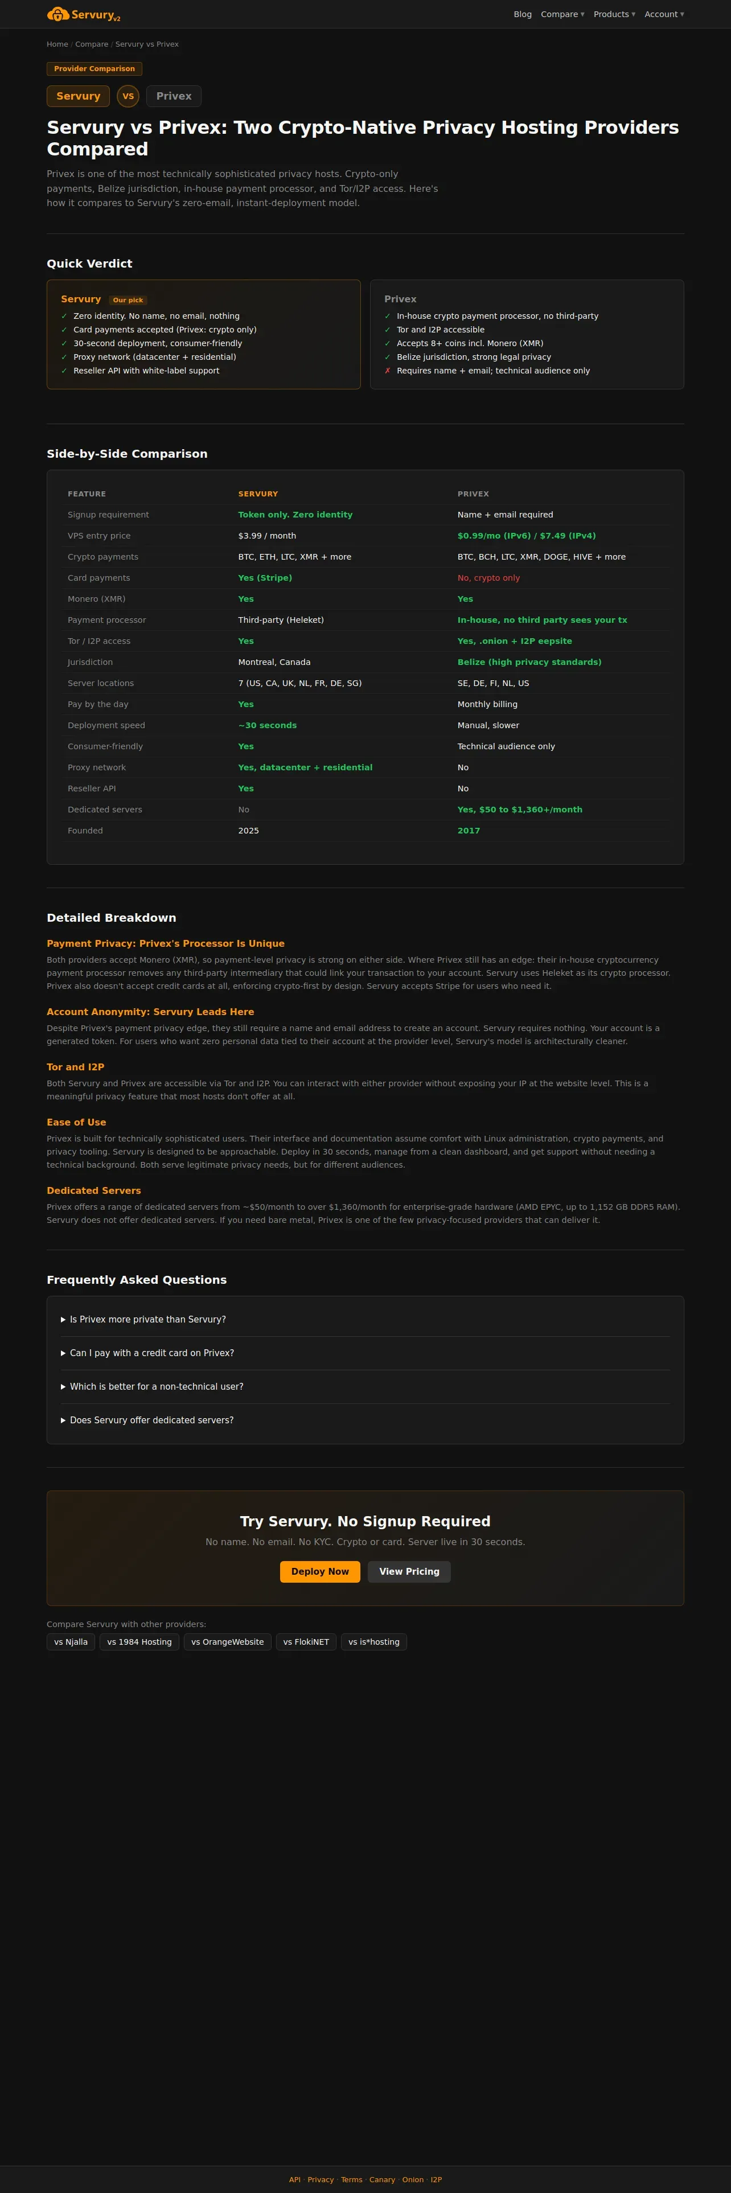Click the "Yes, datacenter + residential" cell
The height and width of the screenshot is (2193, 731).
pos(306,768)
